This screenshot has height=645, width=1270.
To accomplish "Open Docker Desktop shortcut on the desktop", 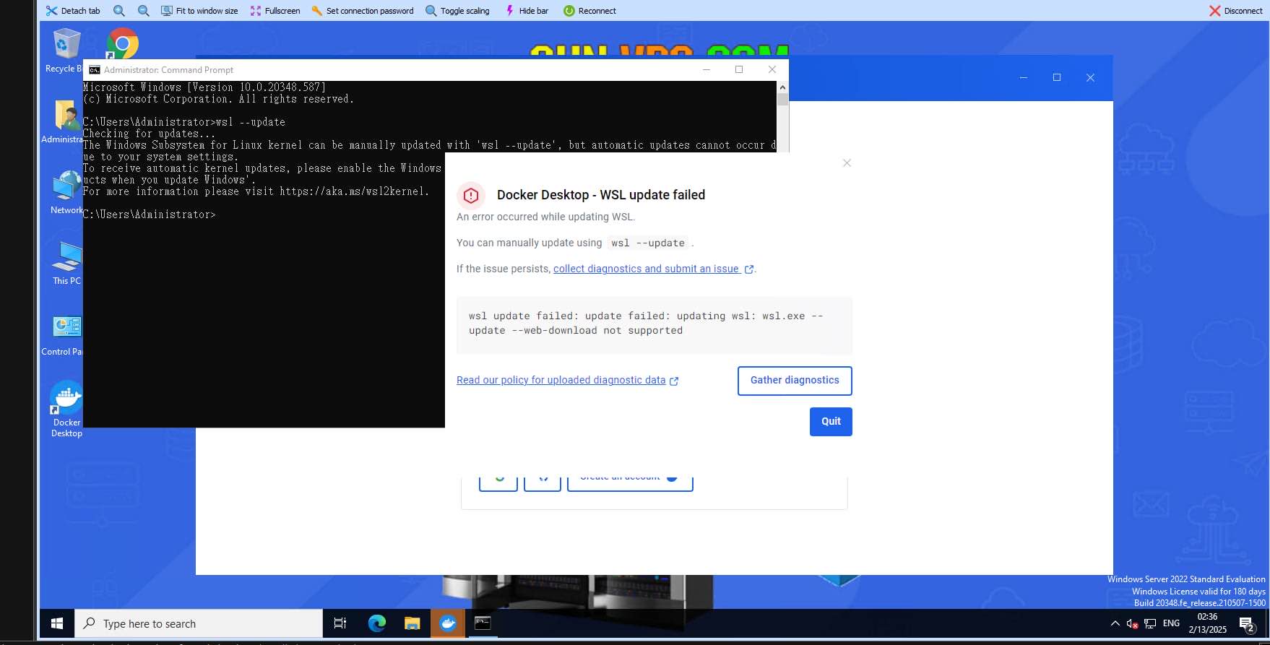I will click(x=66, y=409).
